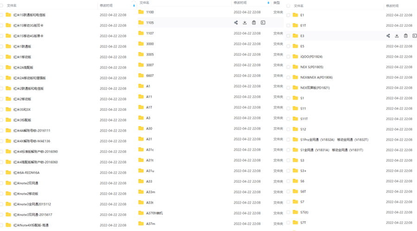Check the box for folder S6T
This screenshot has width=417, height=231.
click(x=288, y=191)
